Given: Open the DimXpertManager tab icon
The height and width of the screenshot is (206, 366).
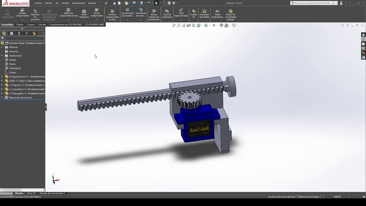Looking at the screenshot, I should point(27,33).
